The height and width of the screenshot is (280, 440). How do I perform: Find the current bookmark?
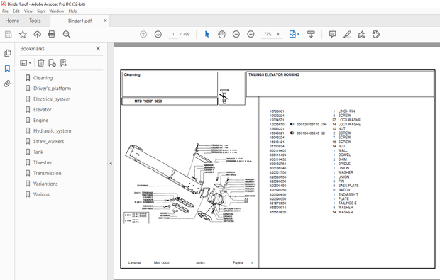click(63, 63)
